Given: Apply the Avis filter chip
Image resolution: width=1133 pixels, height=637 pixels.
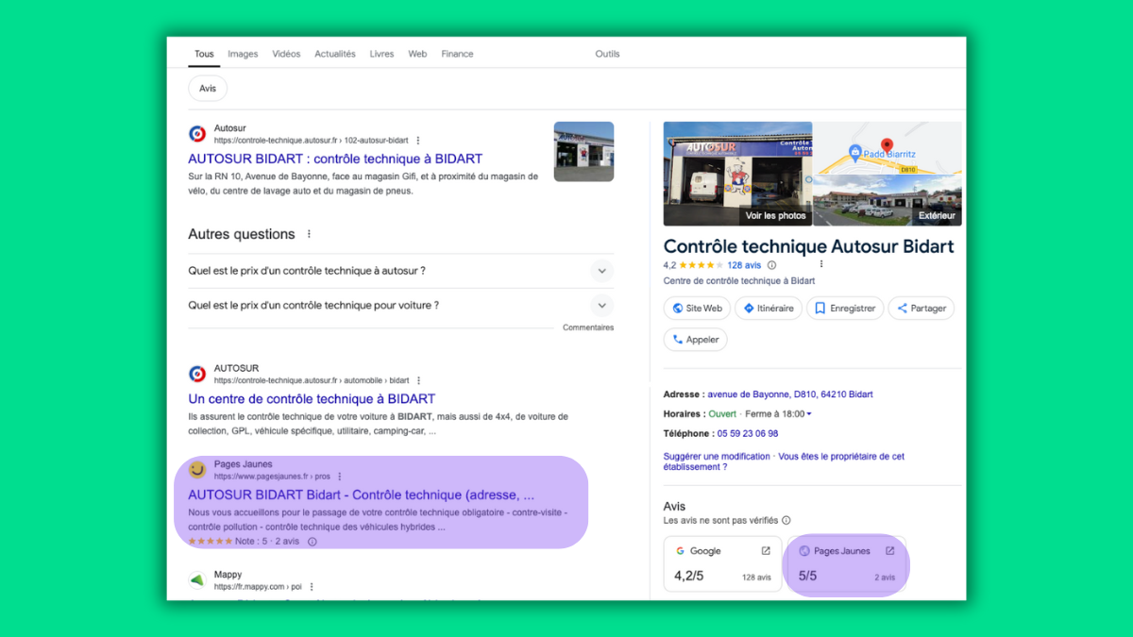Looking at the screenshot, I should coord(208,89).
